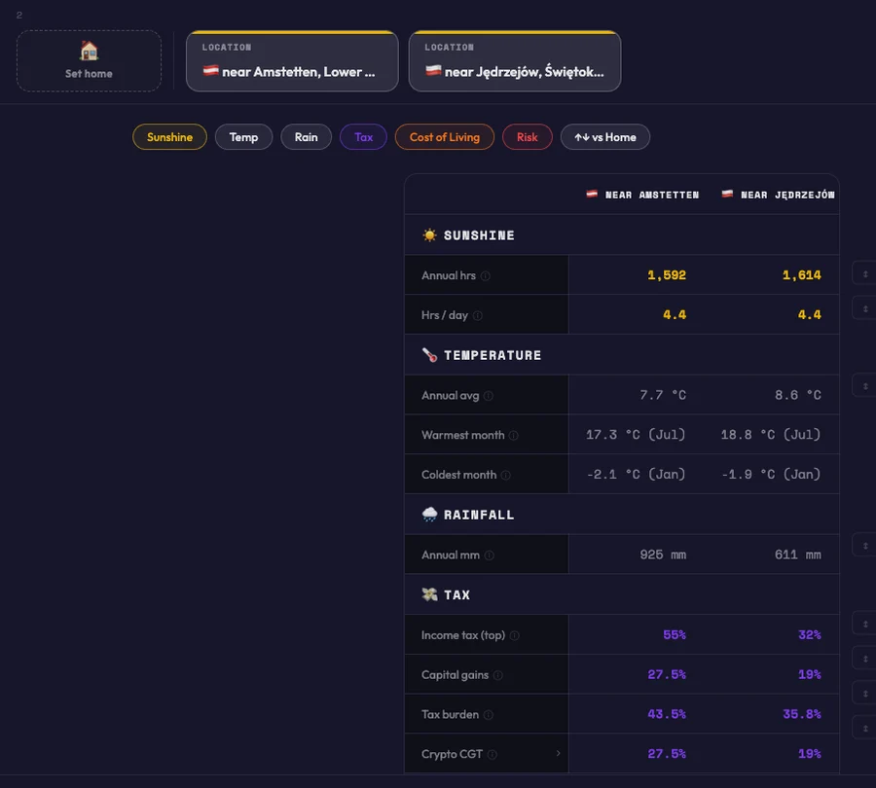
Task: Select the Sunshine filter pill
Action: click(169, 137)
